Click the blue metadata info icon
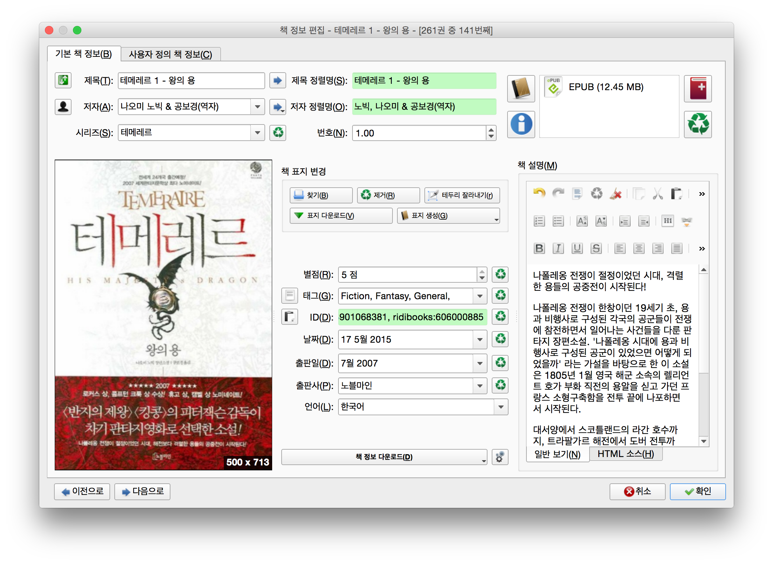The height and width of the screenshot is (564, 773). (521, 124)
